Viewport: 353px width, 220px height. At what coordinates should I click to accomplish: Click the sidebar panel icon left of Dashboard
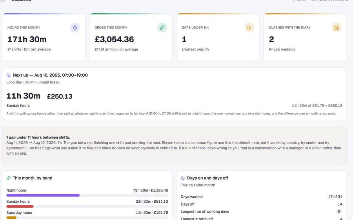(x=3, y=0)
